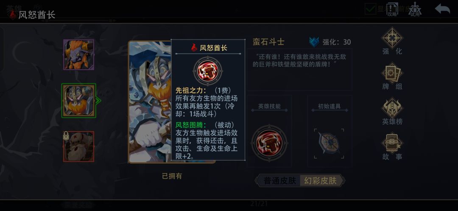Tap the 英雄技能 hero skill icon
This screenshot has height=211, width=458.
(x=269, y=143)
